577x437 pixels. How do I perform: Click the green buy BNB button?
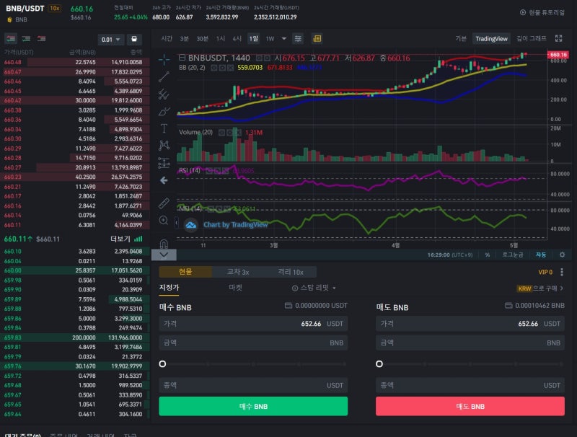pyautogui.click(x=253, y=407)
